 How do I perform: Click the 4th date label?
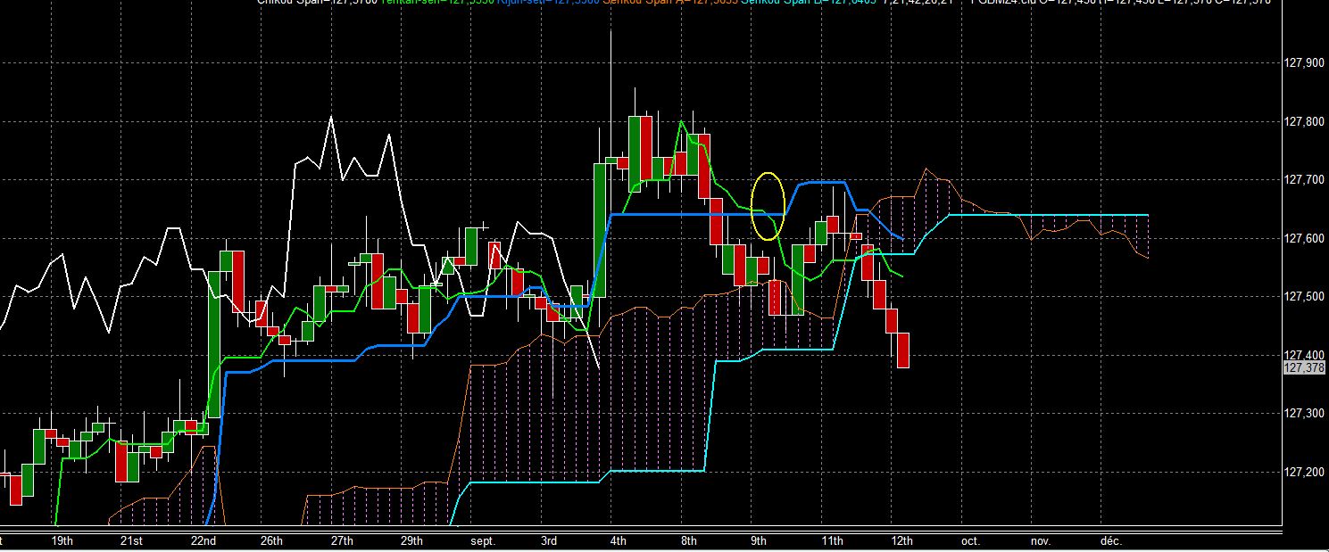[618, 541]
